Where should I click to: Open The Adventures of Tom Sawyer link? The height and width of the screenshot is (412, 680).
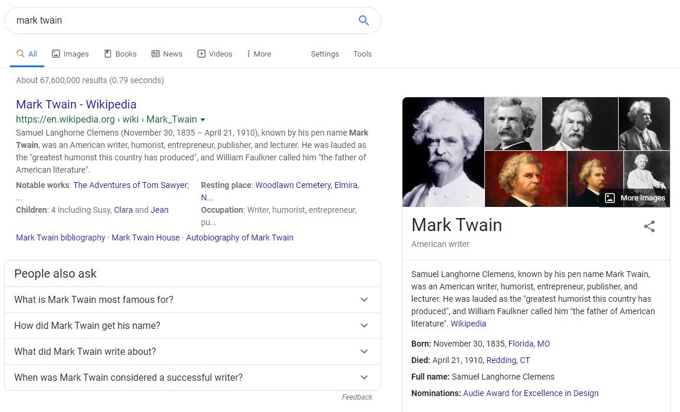point(131,185)
